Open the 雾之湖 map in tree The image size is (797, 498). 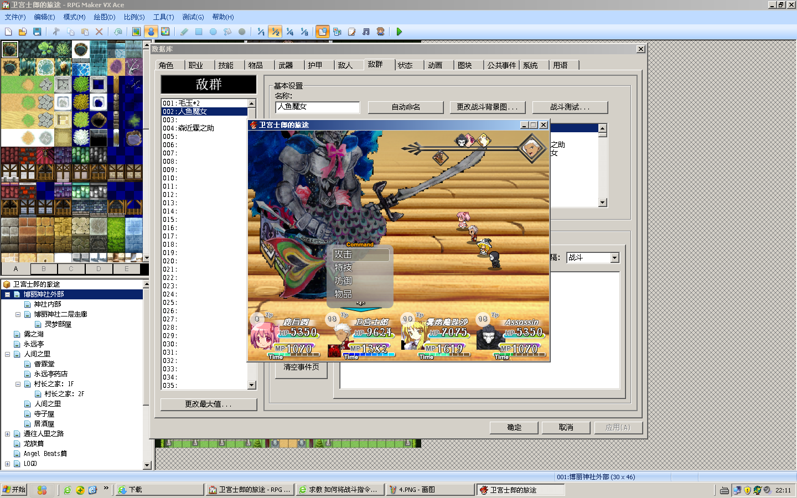coord(34,334)
